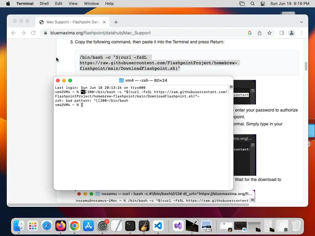Open the Help menu
This screenshot has height=236, width=315.
[110, 4]
